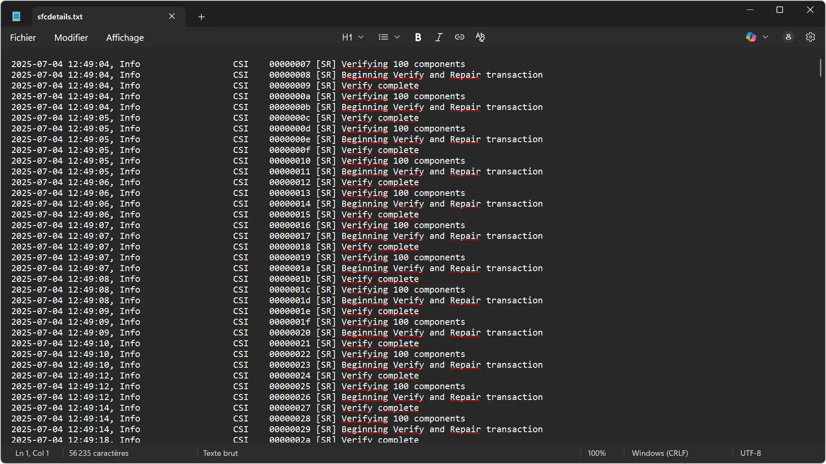The width and height of the screenshot is (826, 464).
Task: Click the ID 0000000f
Action: 290,150
